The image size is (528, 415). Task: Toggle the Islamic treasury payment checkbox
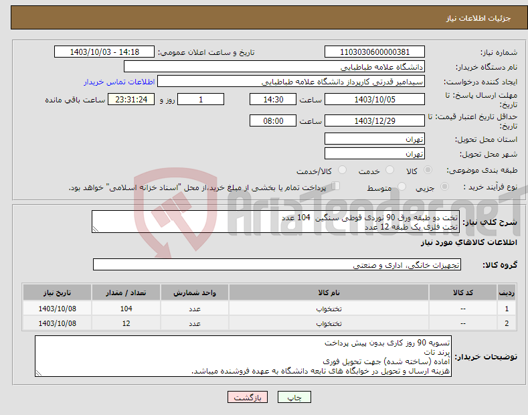click(x=336, y=186)
